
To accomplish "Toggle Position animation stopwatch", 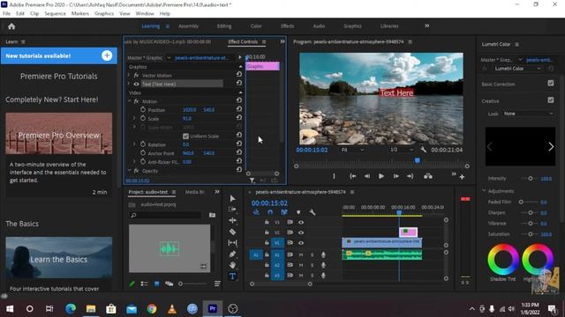I will [143, 109].
